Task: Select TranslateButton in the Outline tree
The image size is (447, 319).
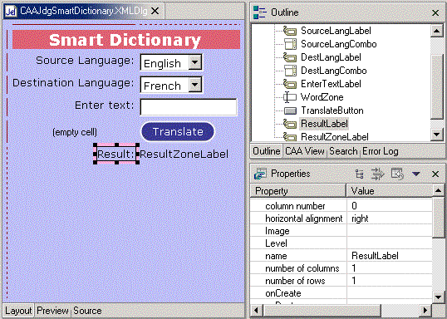Action: (x=332, y=110)
